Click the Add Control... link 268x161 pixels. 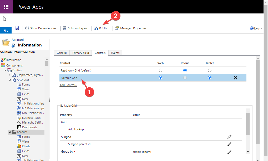[68, 85]
